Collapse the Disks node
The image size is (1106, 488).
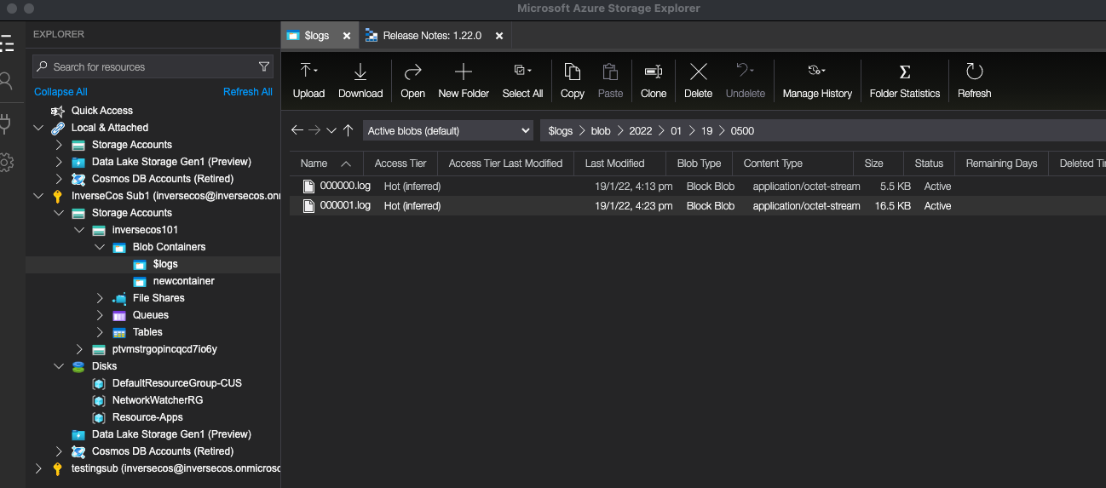[x=58, y=366]
